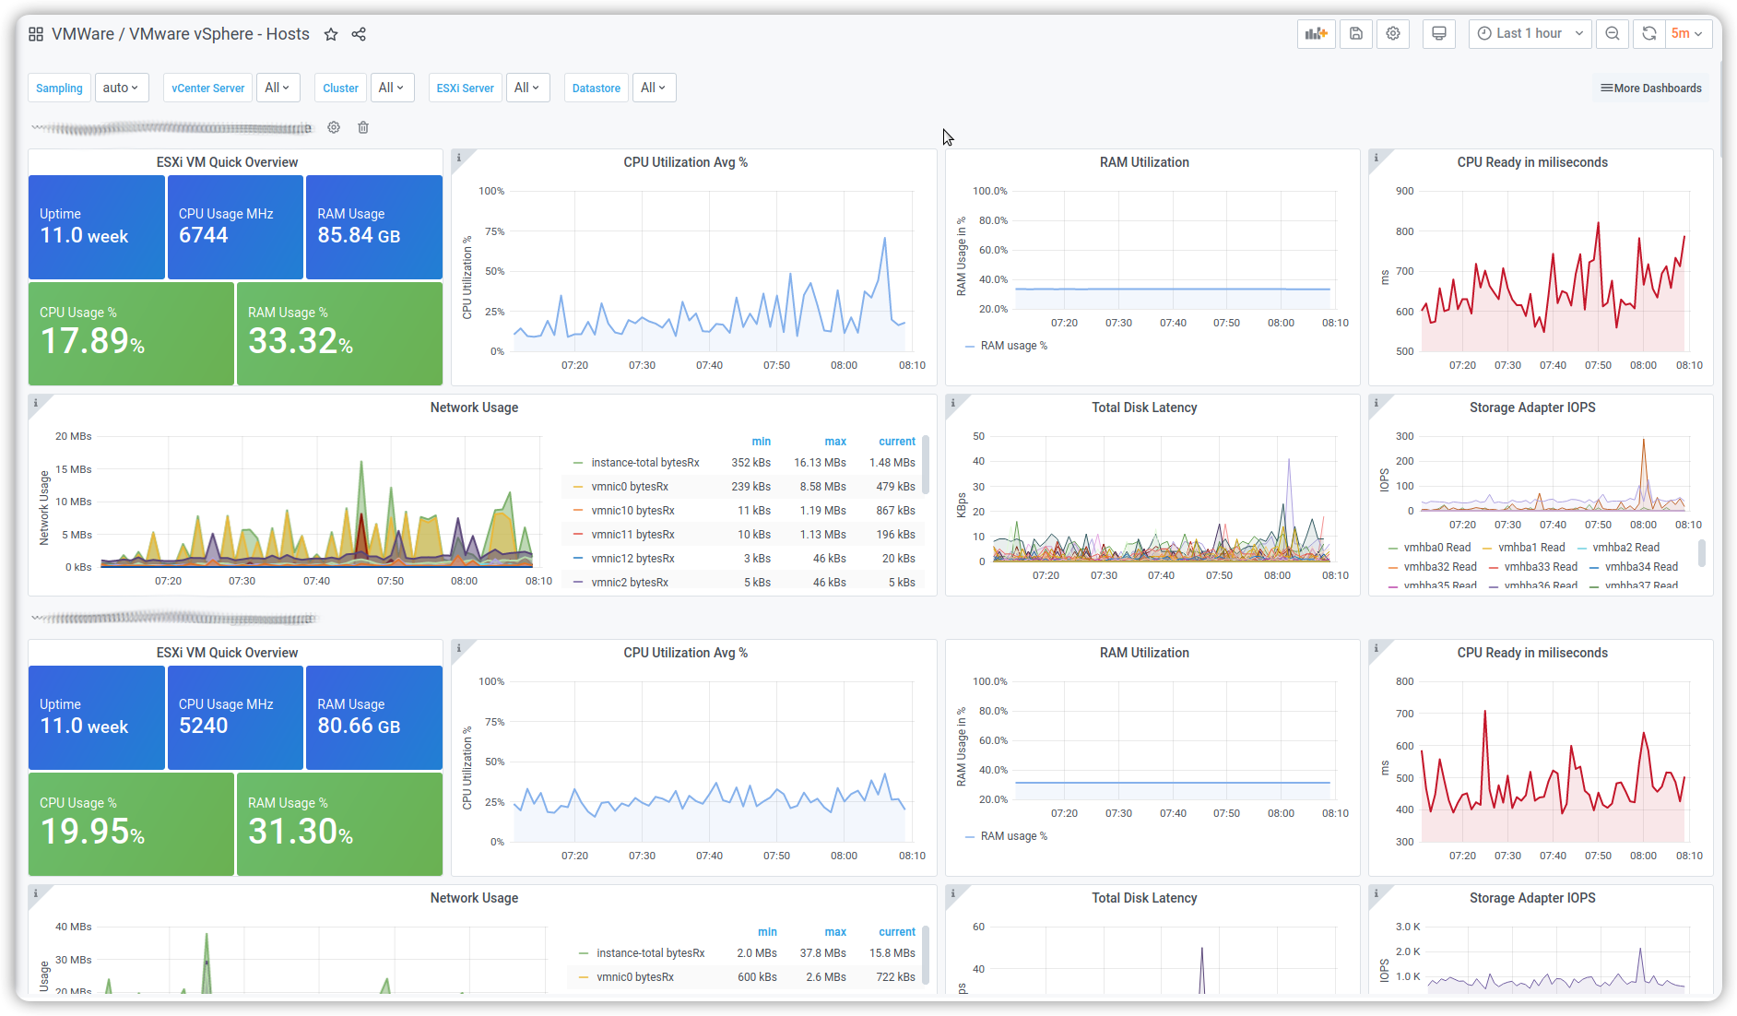Click first Network legend scrollbar
This screenshot has height=1016, width=1737.
click(x=926, y=464)
